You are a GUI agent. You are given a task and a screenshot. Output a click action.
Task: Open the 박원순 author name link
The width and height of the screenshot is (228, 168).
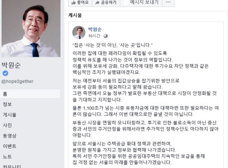pyautogui.click(x=95, y=29)
